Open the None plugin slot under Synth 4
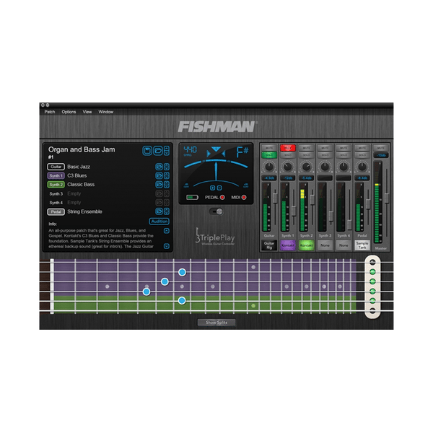This screenshot has width=433, height=433. [344, 245]
